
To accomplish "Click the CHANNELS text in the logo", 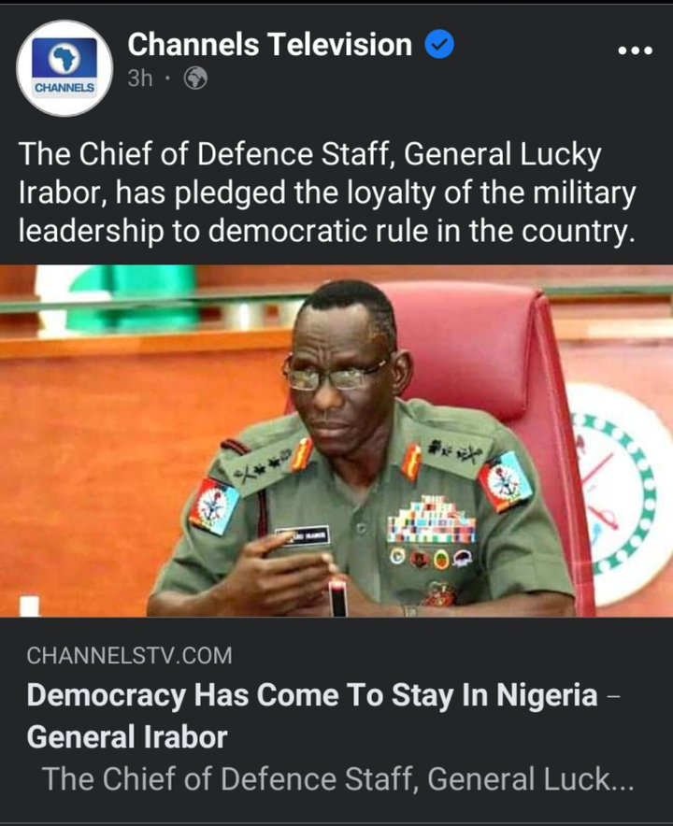I will (64, 88).
